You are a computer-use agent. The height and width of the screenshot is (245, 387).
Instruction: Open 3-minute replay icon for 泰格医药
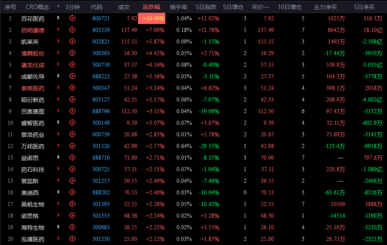(72, 87)
